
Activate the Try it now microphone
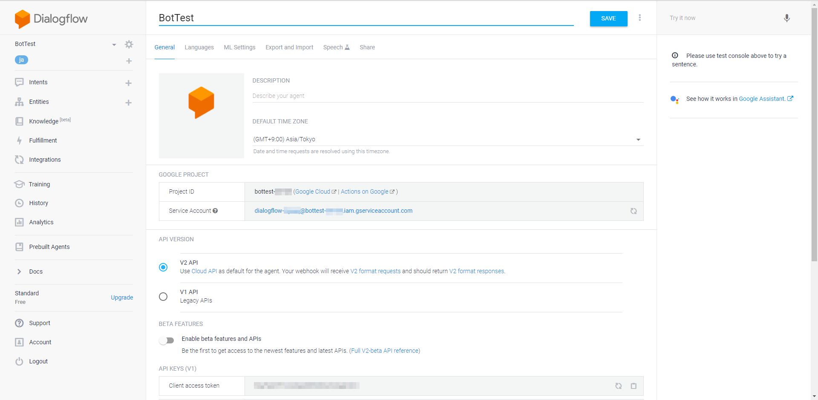(x=787, y=18)
